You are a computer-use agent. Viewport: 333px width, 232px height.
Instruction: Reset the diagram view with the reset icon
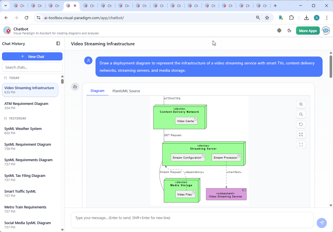point(301,124)
